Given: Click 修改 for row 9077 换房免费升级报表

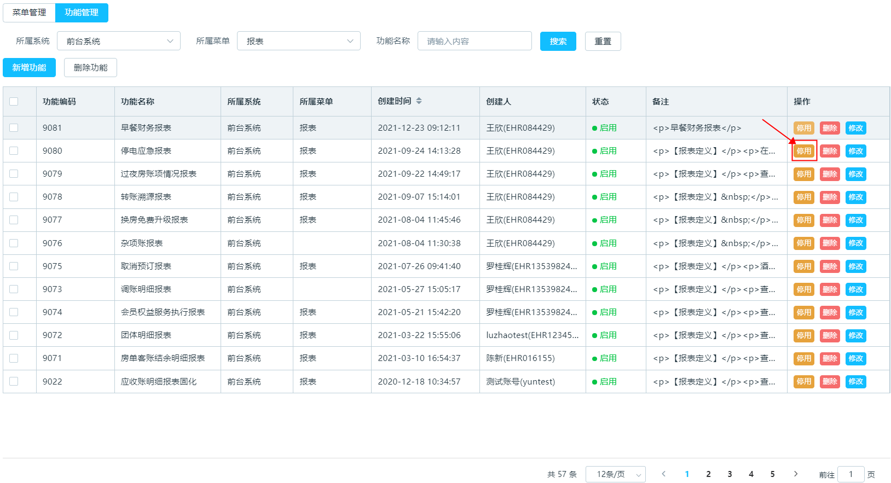Looking at the screenshot, I should pos(856,220).
